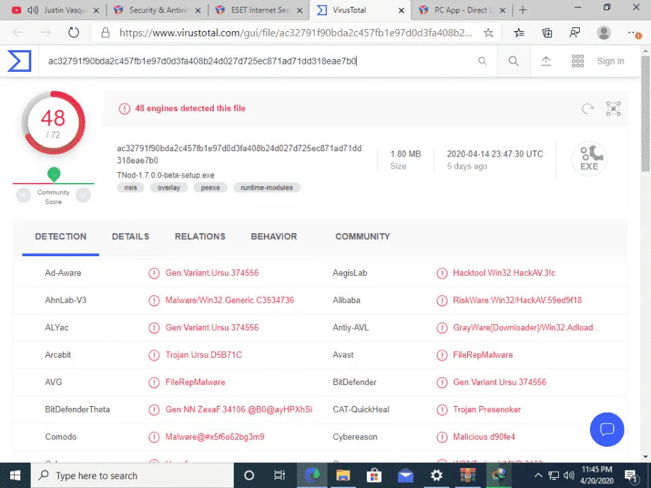Viewport: 651px width, 488px height.
Task: Switch to the DETAILS tab
Action: pyautogui.click(x=130, y=237)
